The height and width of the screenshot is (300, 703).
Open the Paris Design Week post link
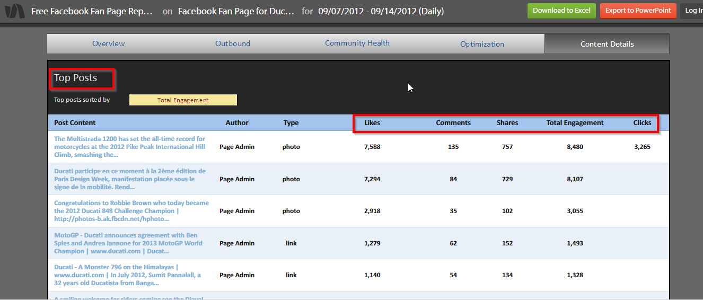[130, 179]
